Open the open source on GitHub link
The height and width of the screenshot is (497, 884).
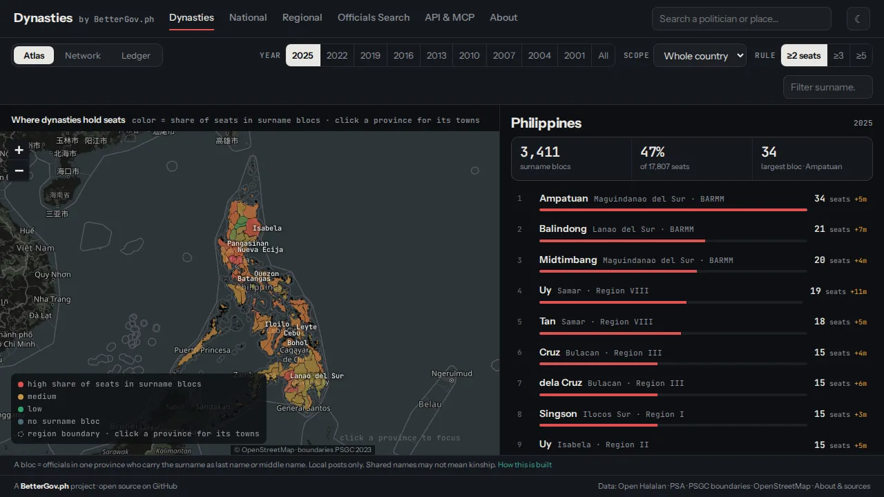[138, 486]
